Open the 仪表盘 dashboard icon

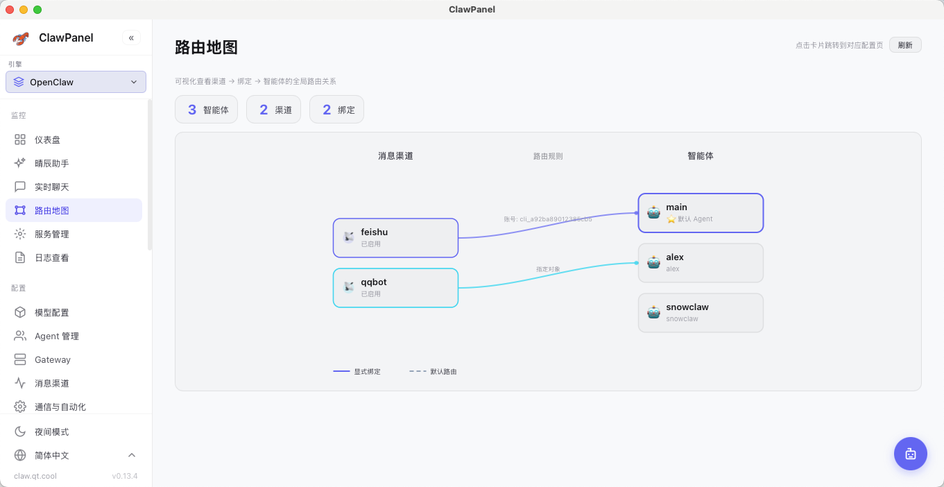click(x=20, y=139)
